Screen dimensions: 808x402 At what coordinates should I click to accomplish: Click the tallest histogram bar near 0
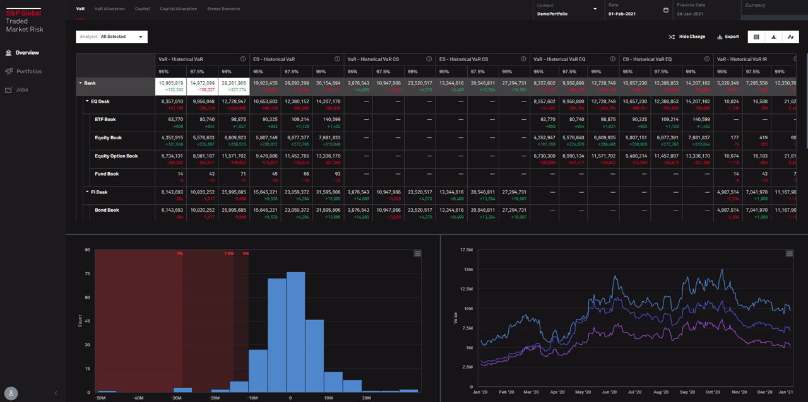(x=296, y=332)
